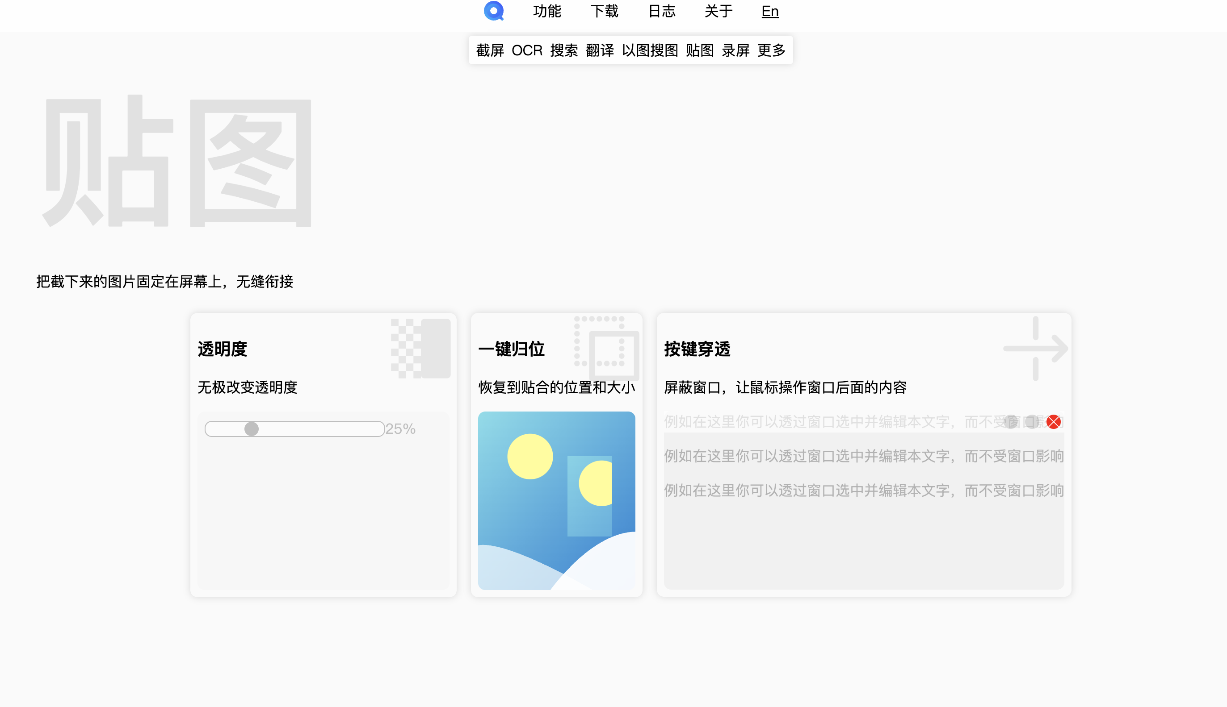Select 翻译 in the feature bar

pyautogui.click(x=600, y=50)
